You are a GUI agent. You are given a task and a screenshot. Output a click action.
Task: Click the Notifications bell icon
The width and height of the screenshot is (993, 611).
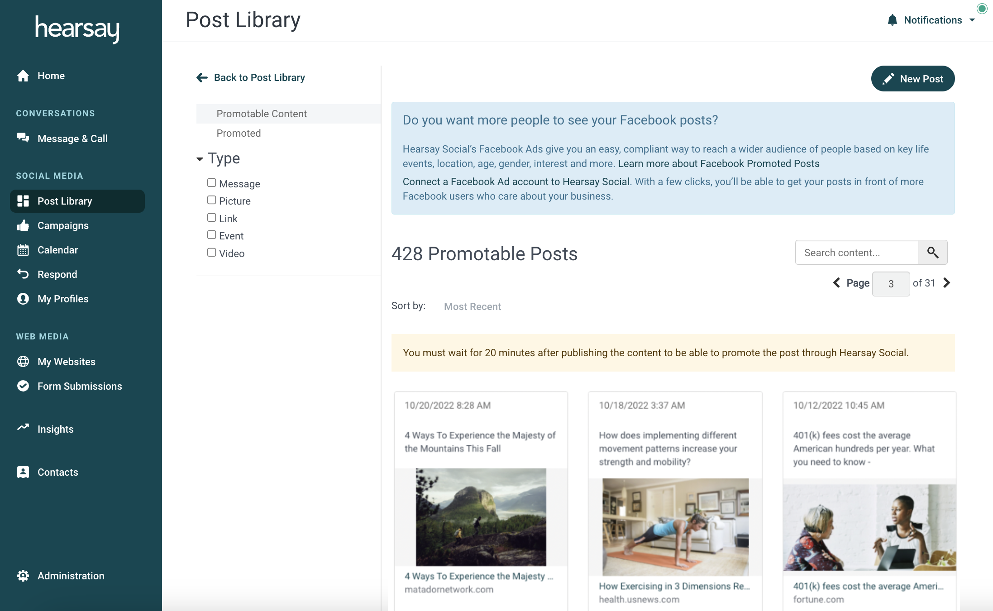(x=892, y=20)
